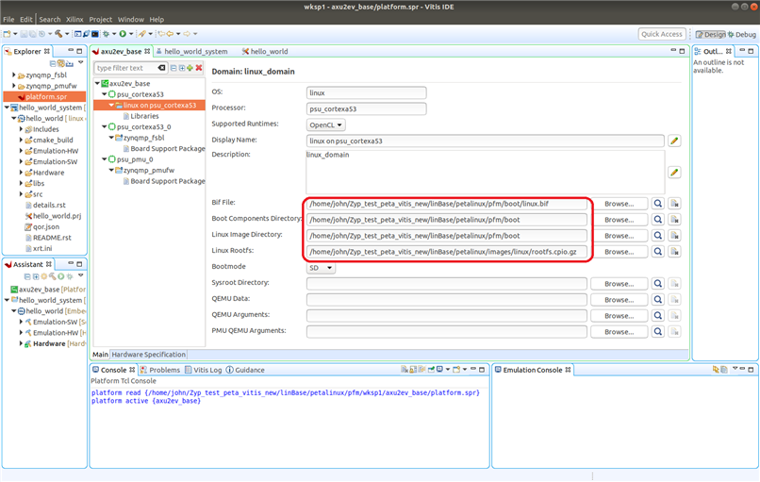Open the Window menu

point(131,20)
